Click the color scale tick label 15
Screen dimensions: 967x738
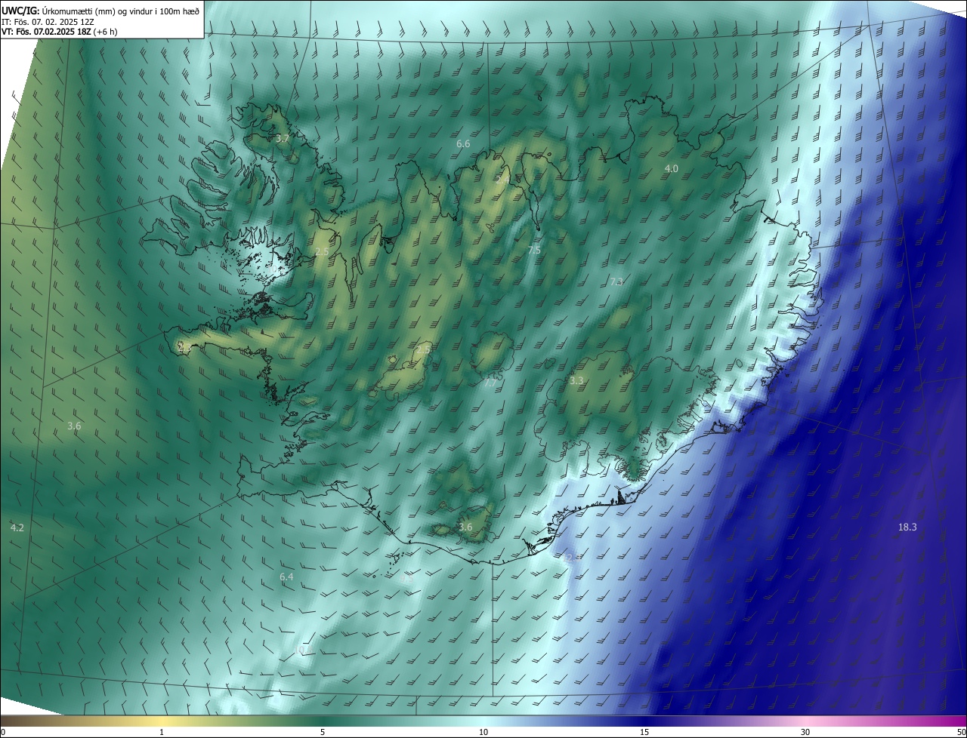(x=644, y=733)
